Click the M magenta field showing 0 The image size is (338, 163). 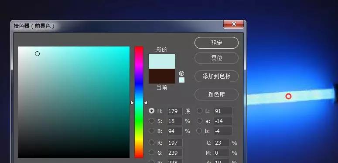[222, 153]
